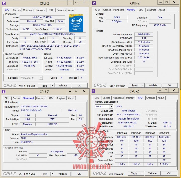This screenshot has width=181, height=178.
Task: Click Tools button in the CPU window
Action: 44,86
